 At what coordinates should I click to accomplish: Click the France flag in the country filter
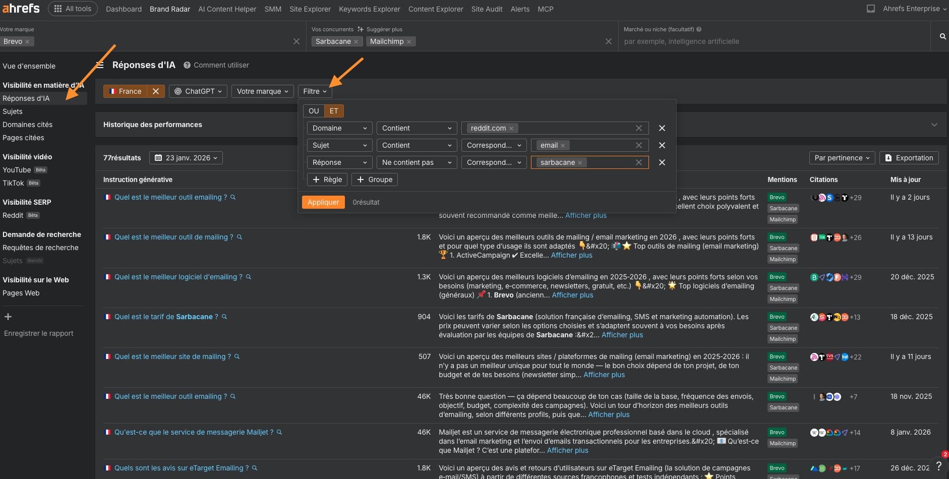[112, 91]
